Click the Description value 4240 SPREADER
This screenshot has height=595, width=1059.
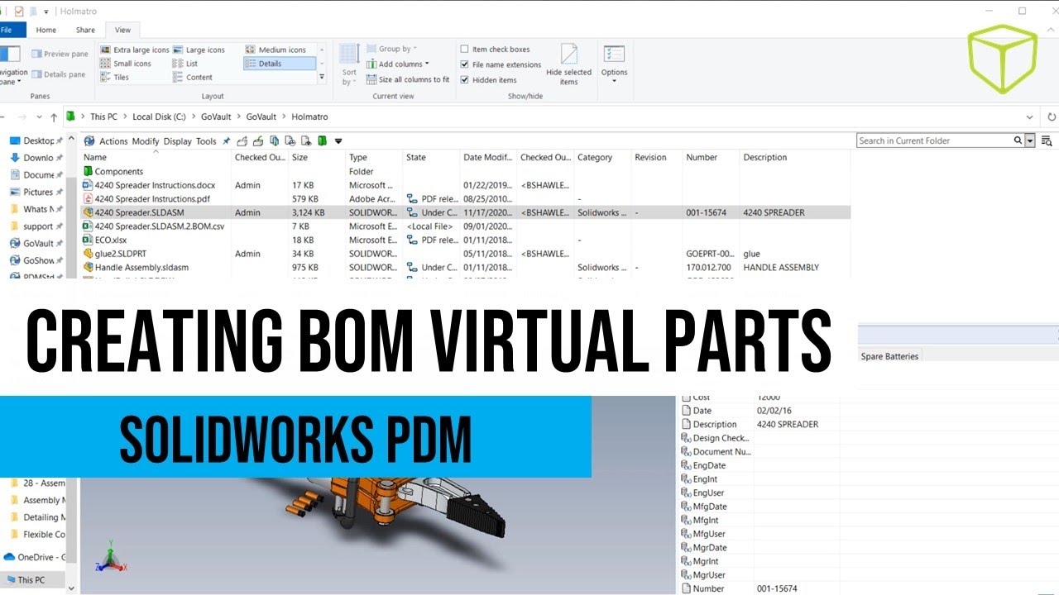pos(787,425)
